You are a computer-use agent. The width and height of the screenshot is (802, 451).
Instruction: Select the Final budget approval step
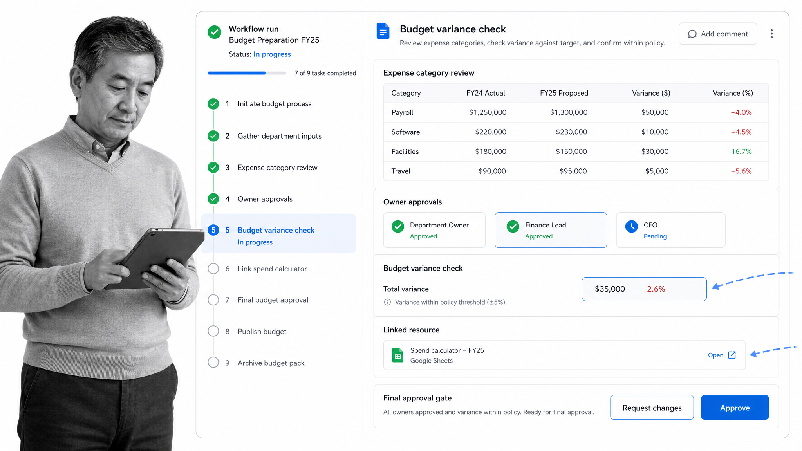(x=273, y=300)
